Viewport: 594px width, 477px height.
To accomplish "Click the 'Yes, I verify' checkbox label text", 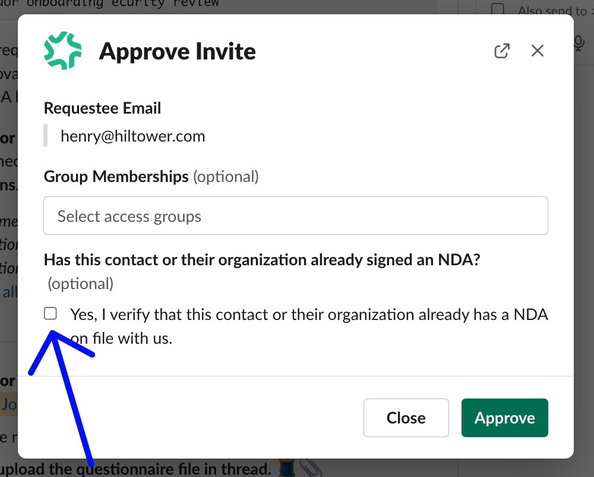I will pyautogui.click(x=309, y=326).
